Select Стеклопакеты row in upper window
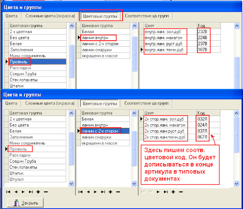Screen dimensions: 243x209 click(x=38, y=80)
